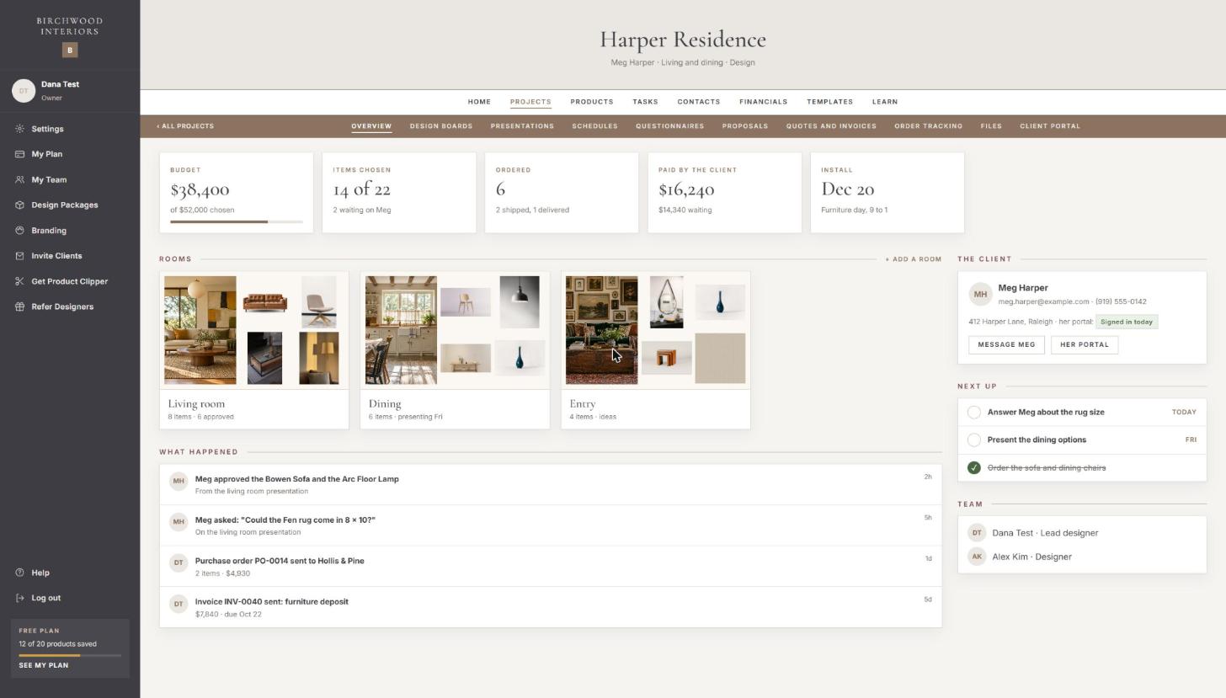1226x698 pixels.
Task: Click Meg Harper's MH avatar in client card
Action: click(980, 295)
